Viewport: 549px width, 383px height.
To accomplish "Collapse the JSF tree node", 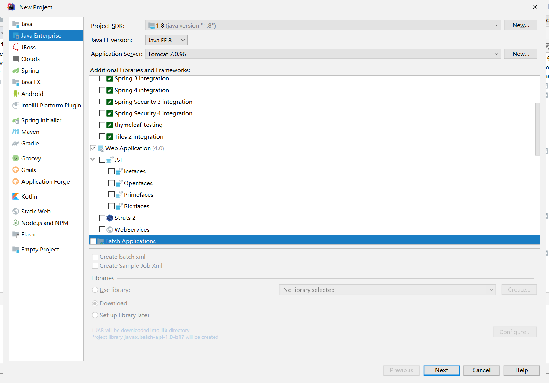I will coord(93,160).
